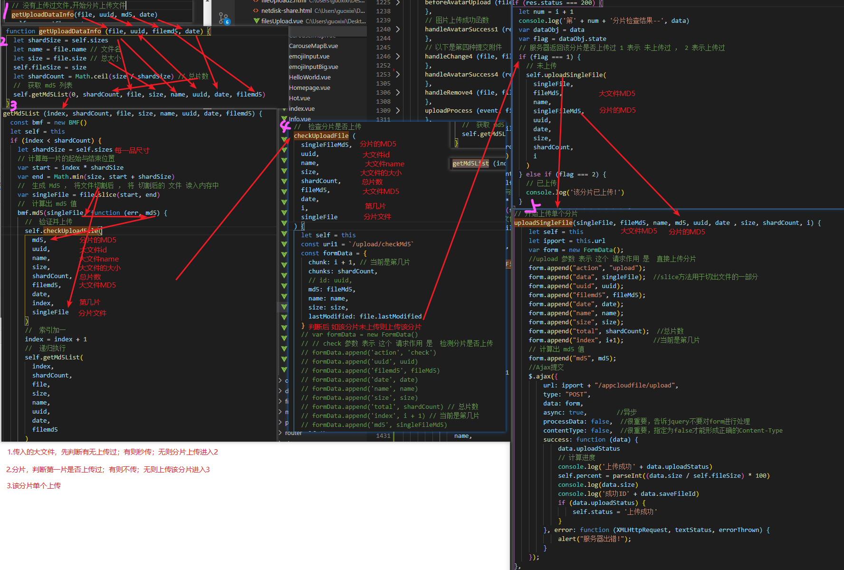Open Info.vue in the explorer
This screenshot has height=570, width=844.
pos(300,119)
